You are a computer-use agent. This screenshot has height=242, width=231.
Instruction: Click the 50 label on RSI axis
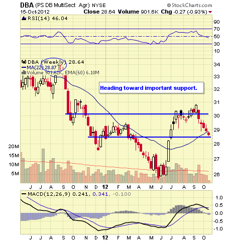(216, 37)
